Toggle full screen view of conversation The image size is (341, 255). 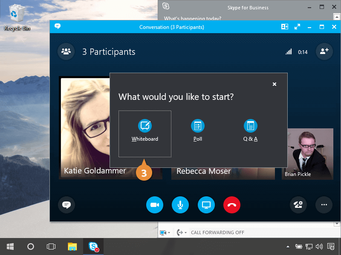298,27
